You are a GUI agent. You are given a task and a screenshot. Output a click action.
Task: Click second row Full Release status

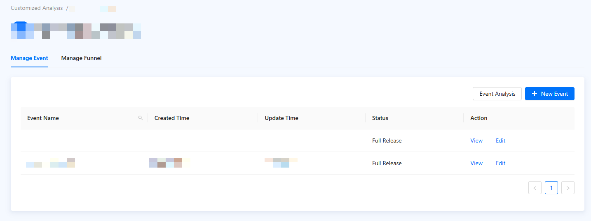pyautogui.click(x=387, y=163)
